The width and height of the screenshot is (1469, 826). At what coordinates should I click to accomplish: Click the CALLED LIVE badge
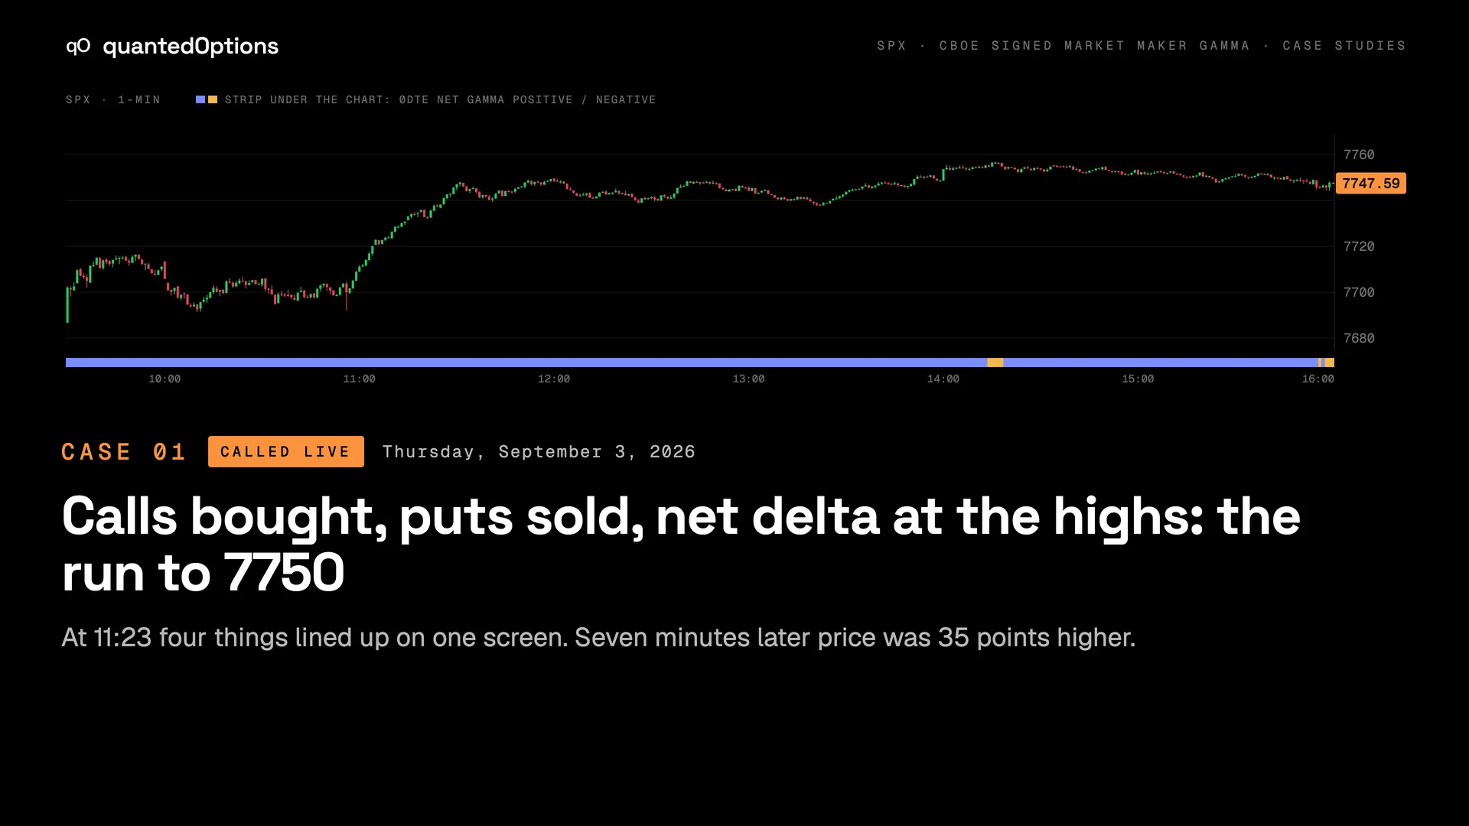285,452
